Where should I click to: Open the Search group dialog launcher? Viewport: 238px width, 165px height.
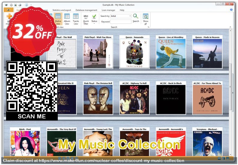click(x=148, y=27)
